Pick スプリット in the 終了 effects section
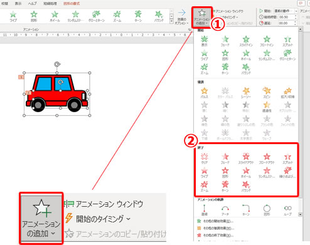310x245 pixels. tap(287, 159)
